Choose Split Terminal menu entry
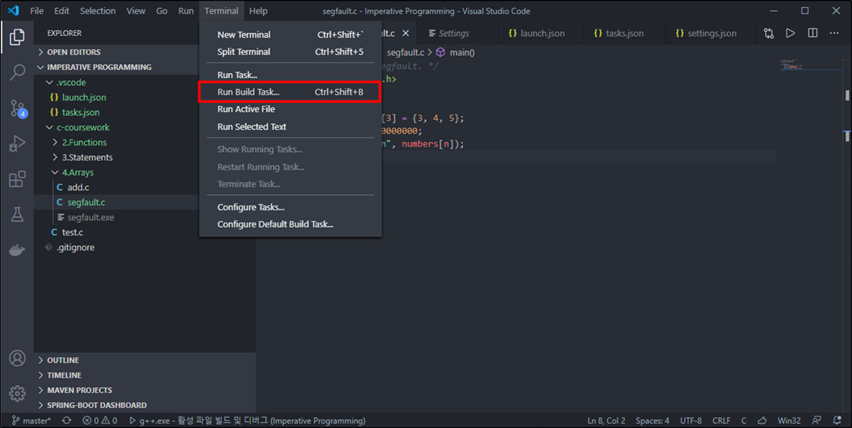The image size is (852, 428). [x=290, y=52]
